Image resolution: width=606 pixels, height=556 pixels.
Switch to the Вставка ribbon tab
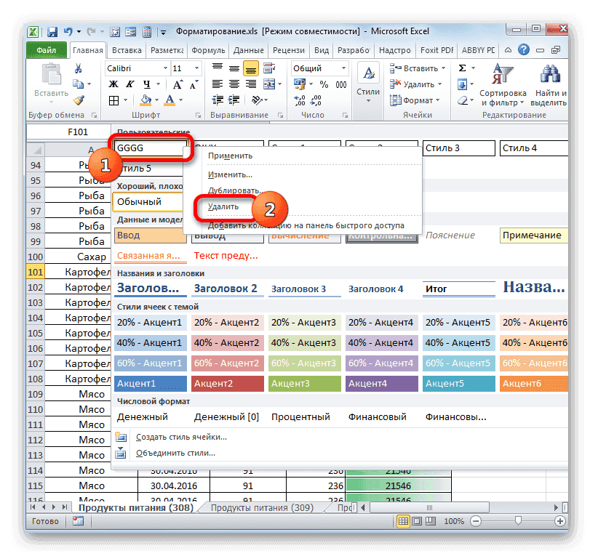(x=125, y=50)
